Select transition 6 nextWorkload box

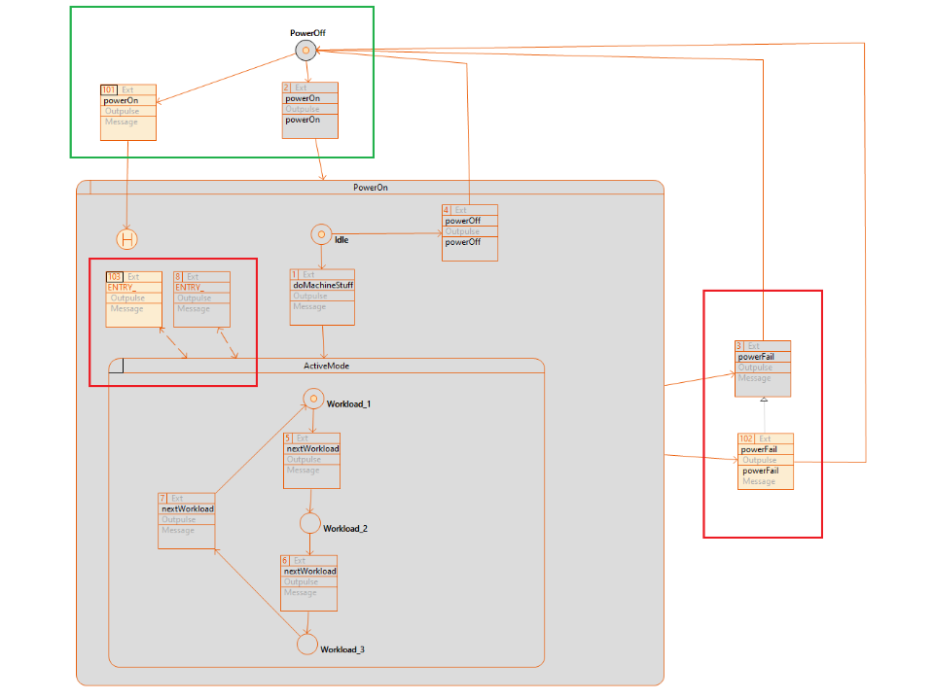(309, 582)
